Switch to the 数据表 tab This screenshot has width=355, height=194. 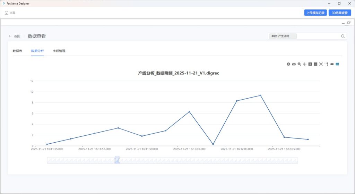click(x=17, y=51)
